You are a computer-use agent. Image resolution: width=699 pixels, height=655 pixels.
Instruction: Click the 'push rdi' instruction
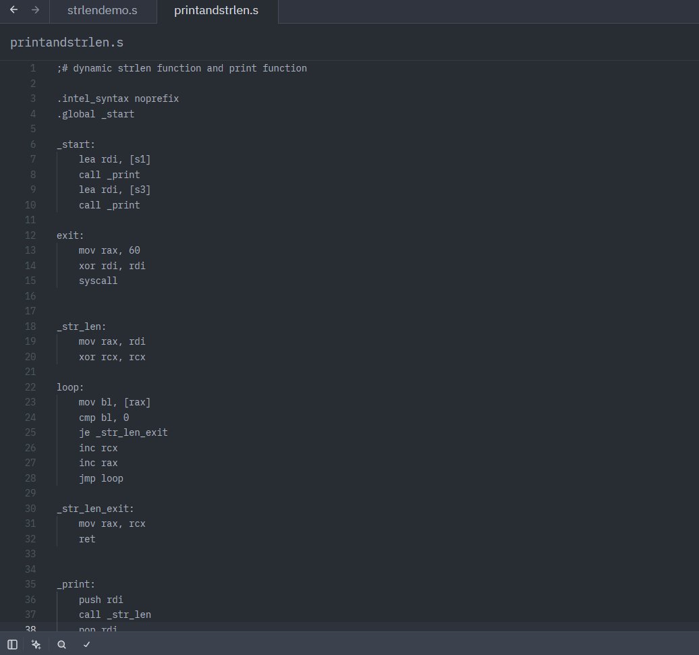(x=101, y=600)
